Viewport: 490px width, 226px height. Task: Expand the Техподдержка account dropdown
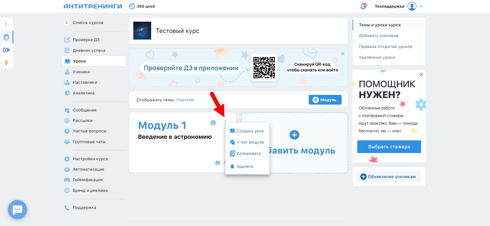pyautogui.click(x=421, y=7)
